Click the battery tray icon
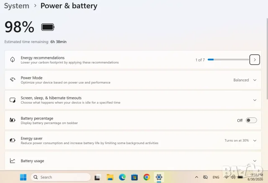This screenshot has height=183, width=268. tap(240, 177)
